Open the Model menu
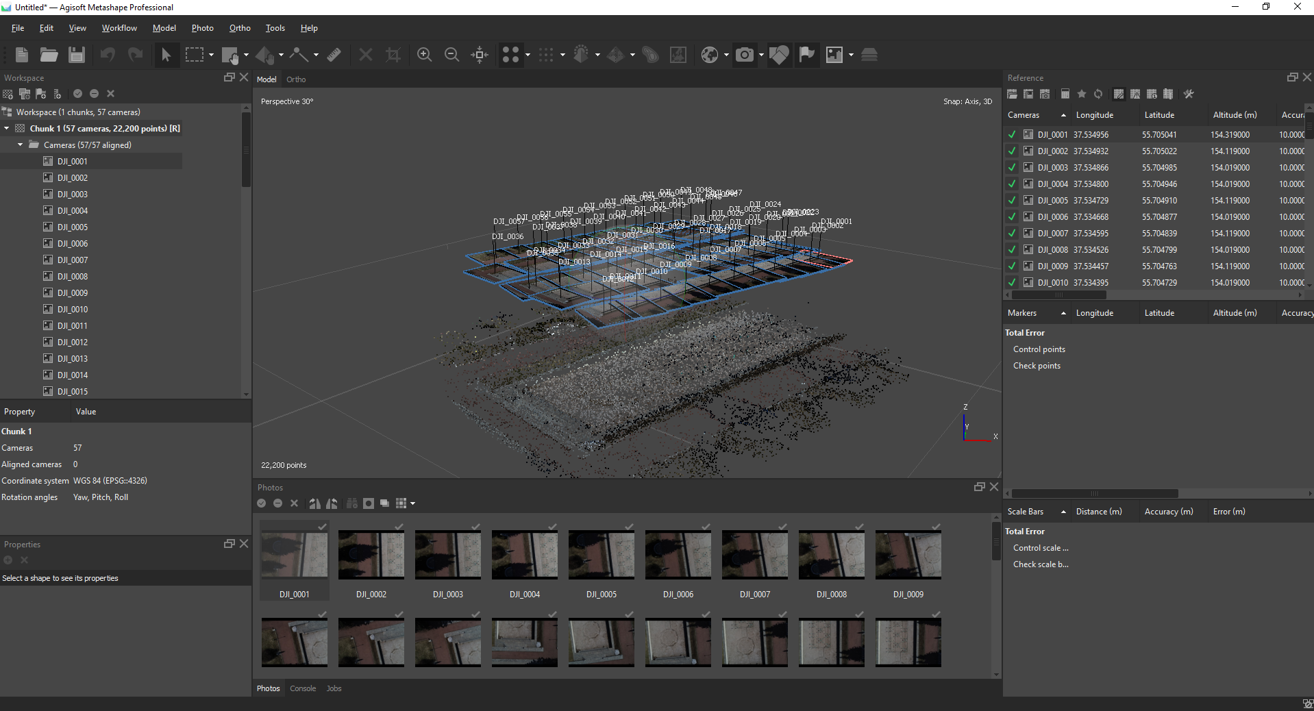The image size is (1314, 711). click(x=164, y=28)
